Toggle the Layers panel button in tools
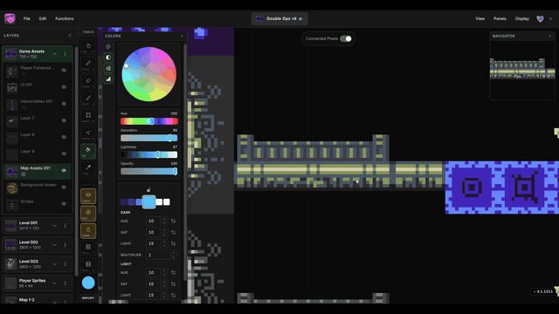 [88, 195]
